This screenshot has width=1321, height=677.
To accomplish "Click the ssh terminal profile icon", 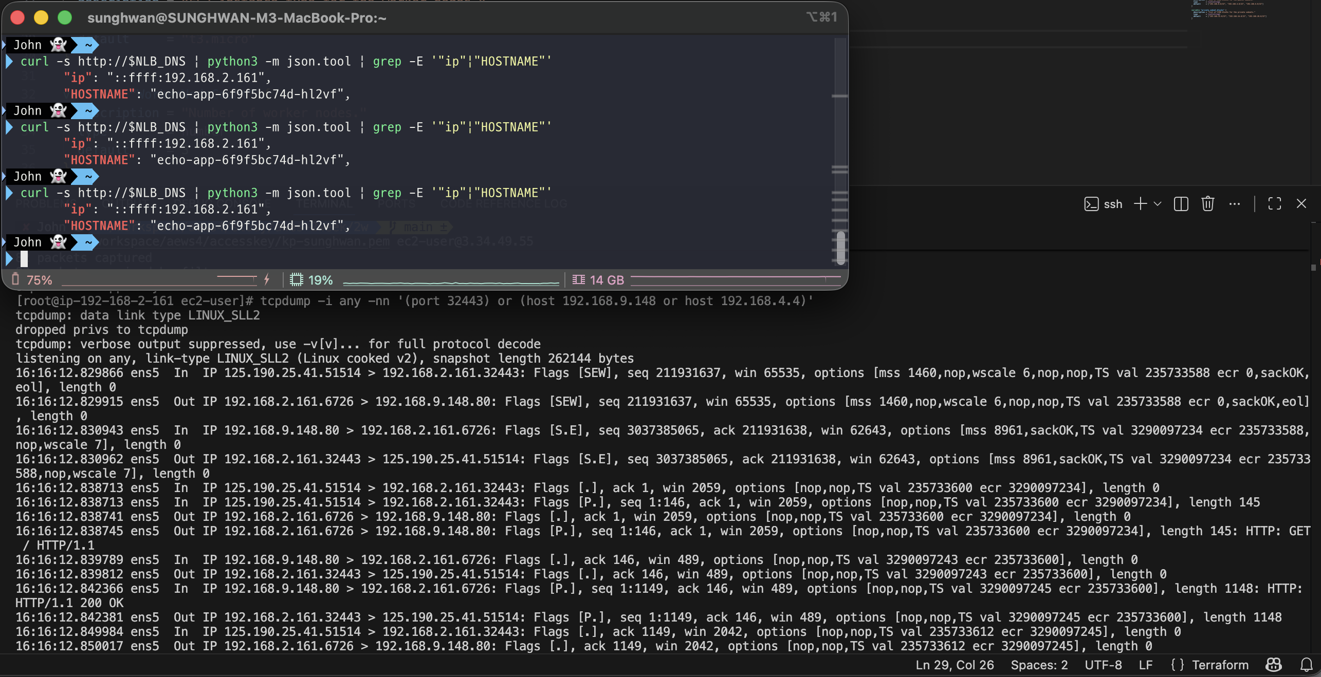I will [x=1091, y=204].
